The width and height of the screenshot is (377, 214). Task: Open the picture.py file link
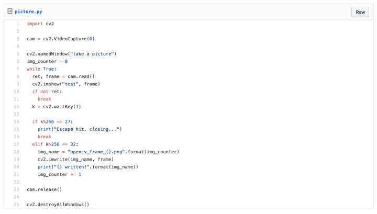28,12
